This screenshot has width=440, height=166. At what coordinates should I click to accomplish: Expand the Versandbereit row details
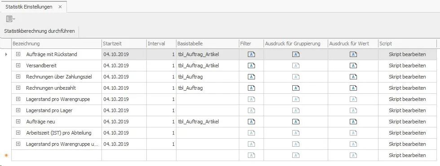pos(18,66)
